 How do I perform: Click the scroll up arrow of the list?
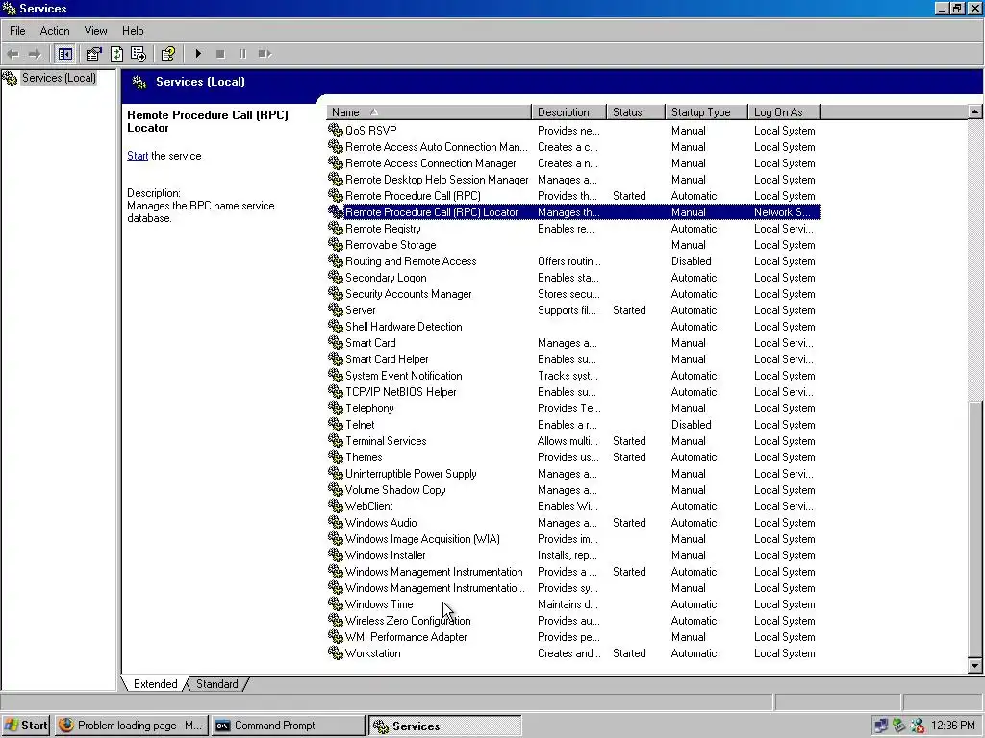click(x=974, y=111)
